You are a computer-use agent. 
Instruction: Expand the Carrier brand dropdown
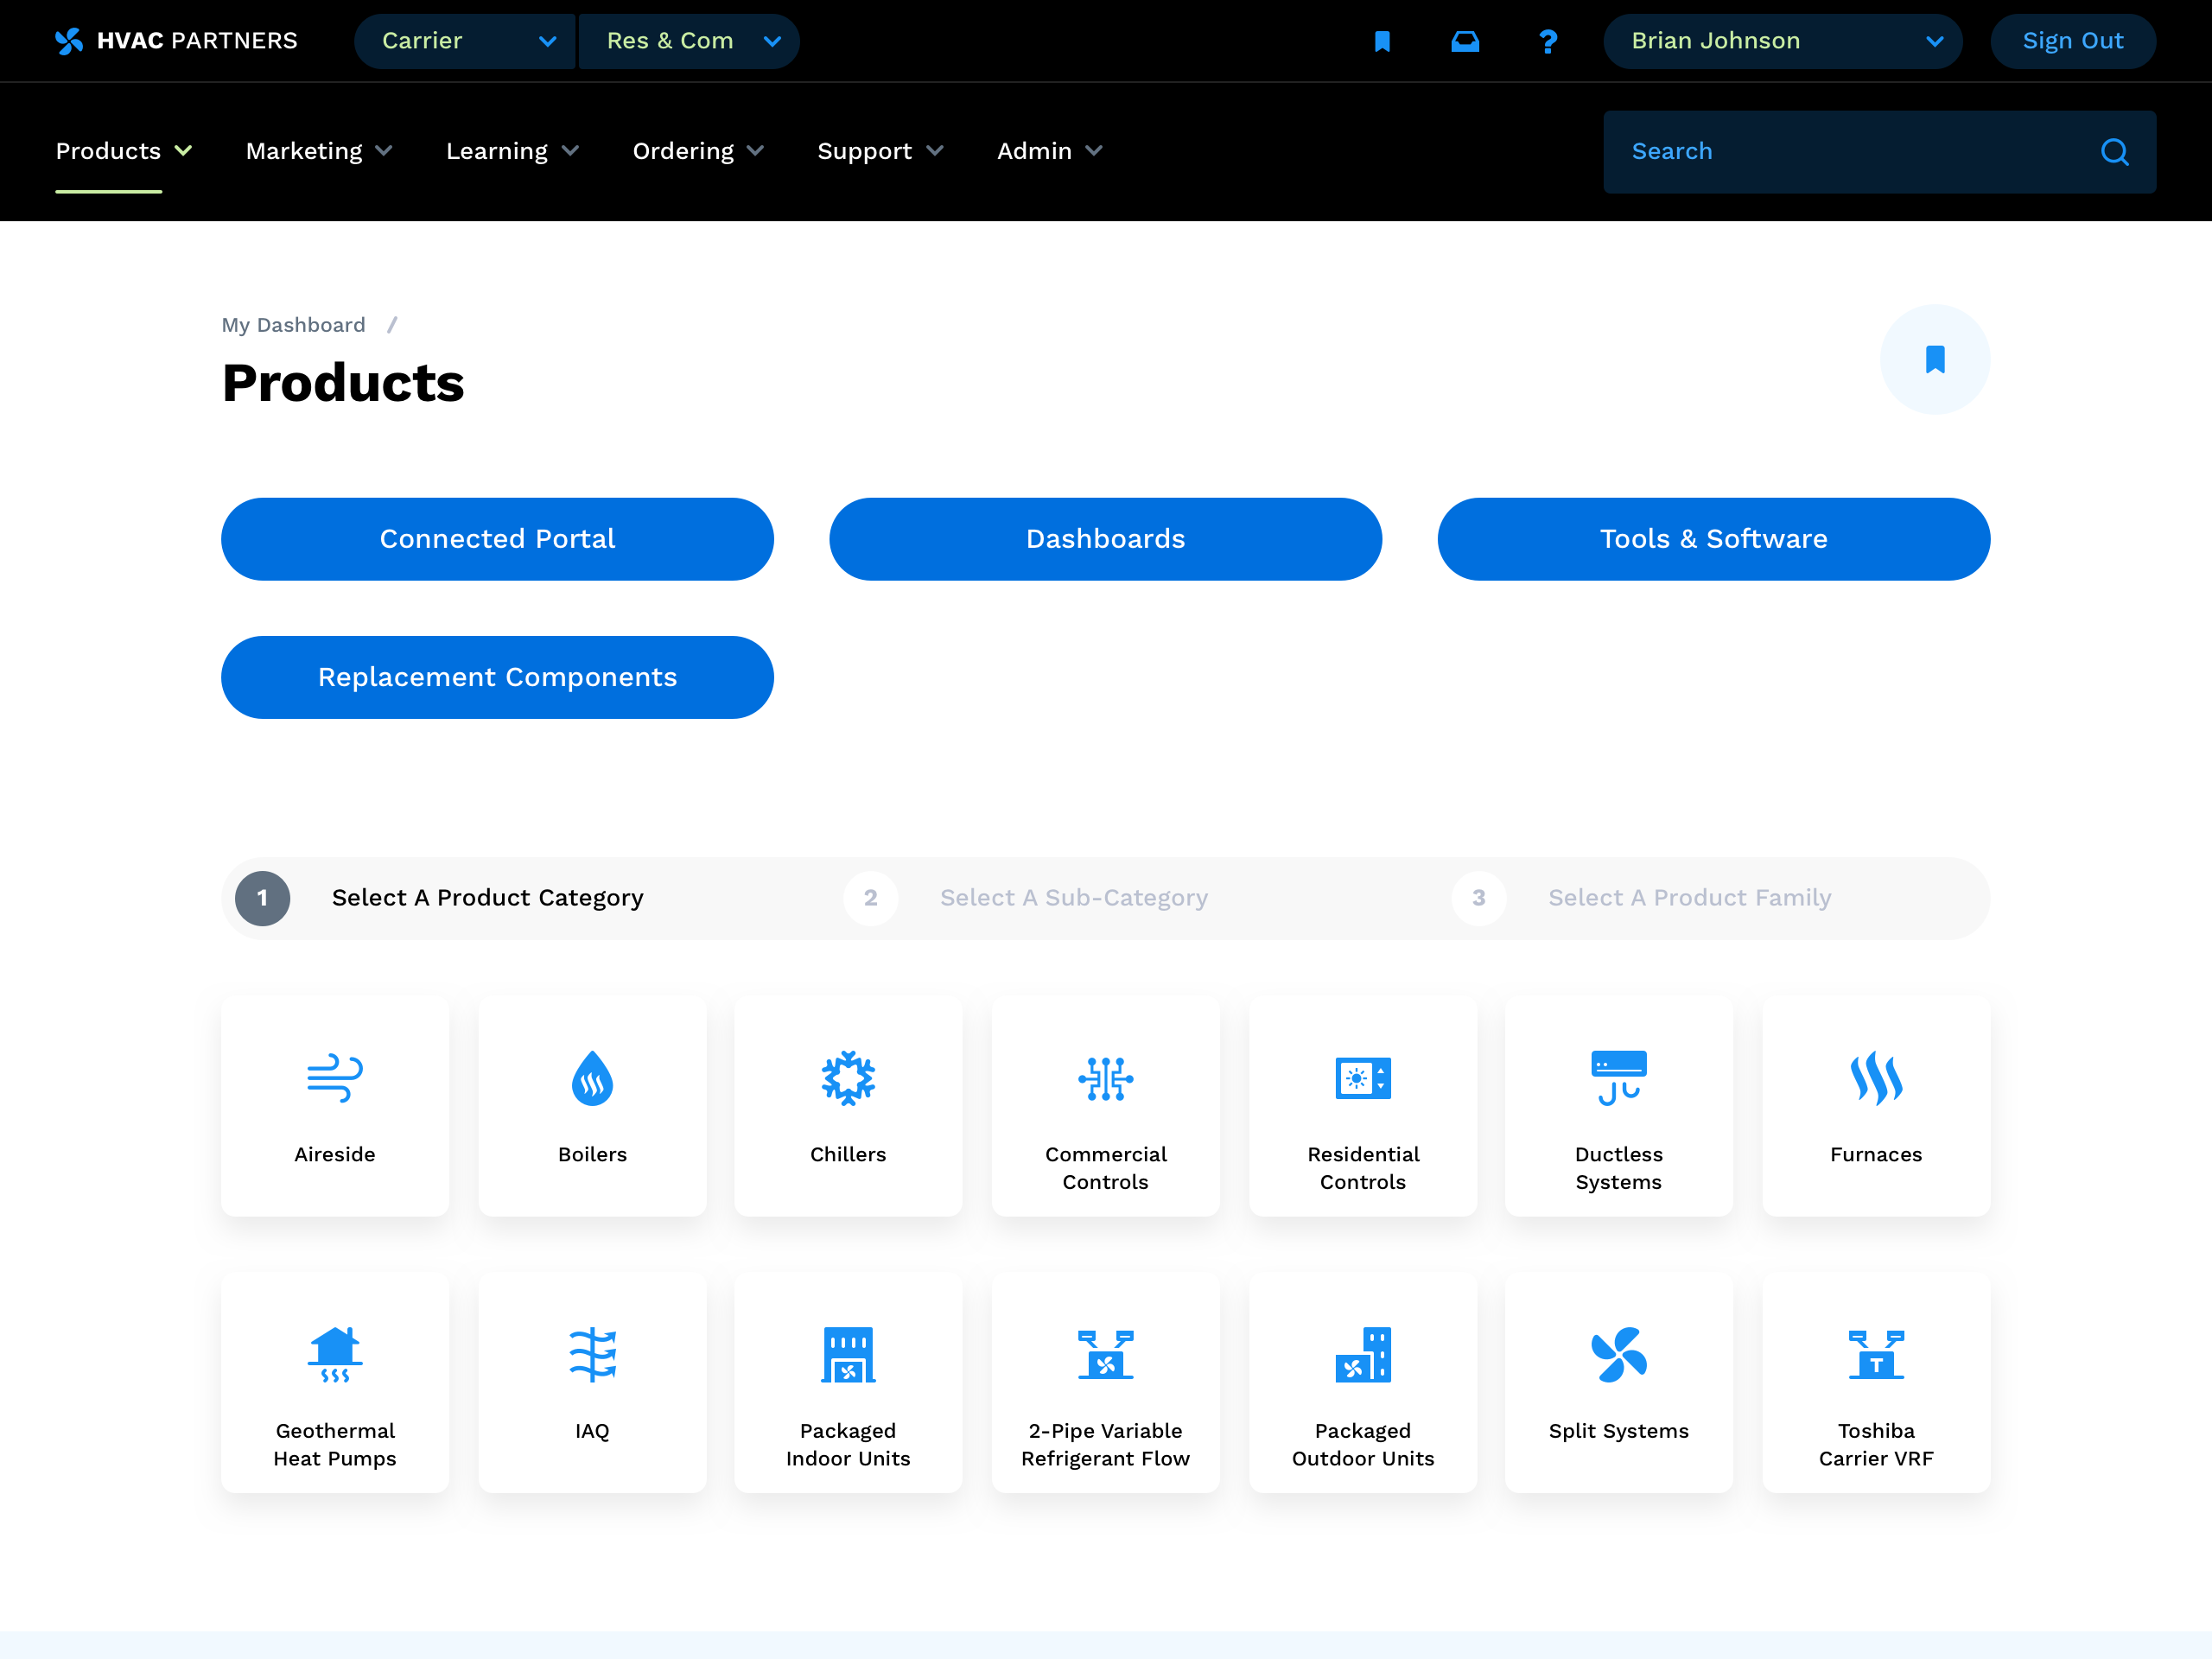(x=465, y=41)
